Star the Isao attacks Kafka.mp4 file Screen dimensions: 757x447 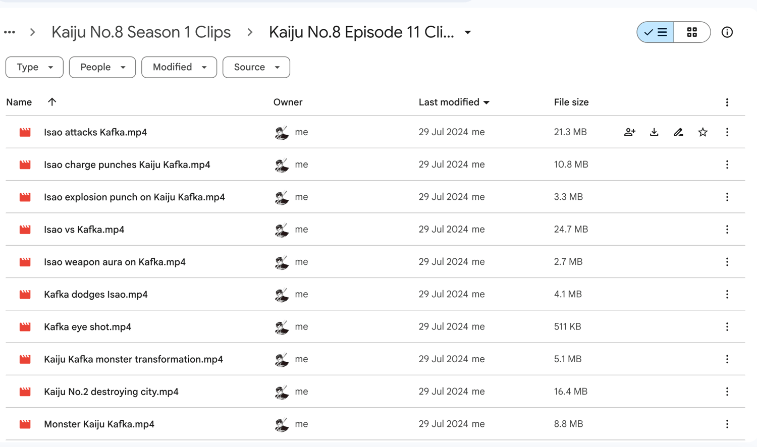[x=702, y=132]
